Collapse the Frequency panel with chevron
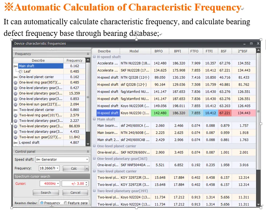 click(87, 54)
